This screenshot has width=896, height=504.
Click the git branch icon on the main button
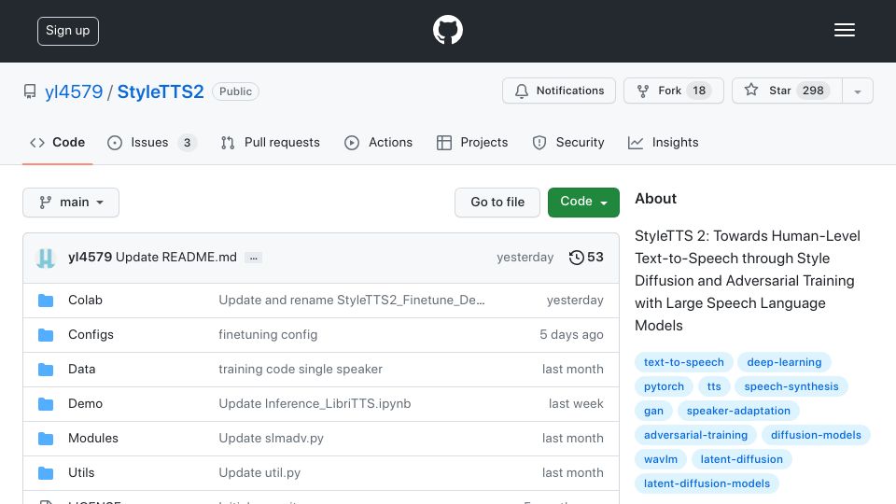(x=45, y=203)
